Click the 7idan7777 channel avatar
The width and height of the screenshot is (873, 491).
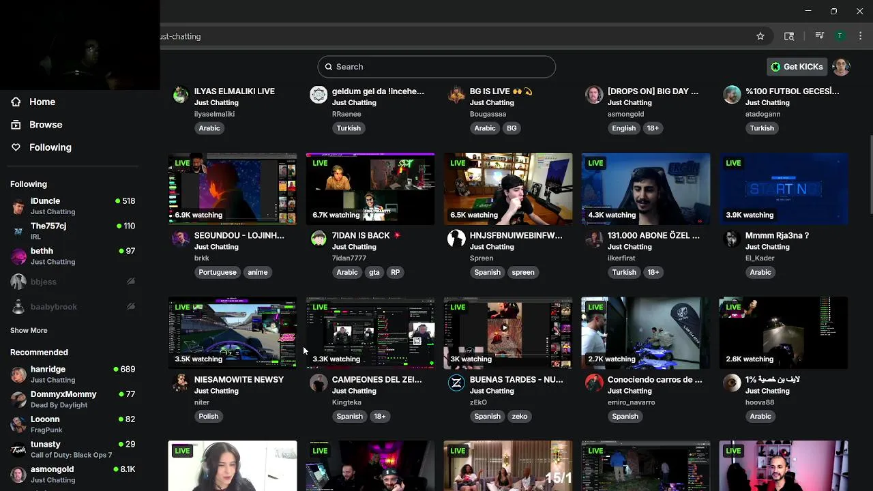coord(319,239)
